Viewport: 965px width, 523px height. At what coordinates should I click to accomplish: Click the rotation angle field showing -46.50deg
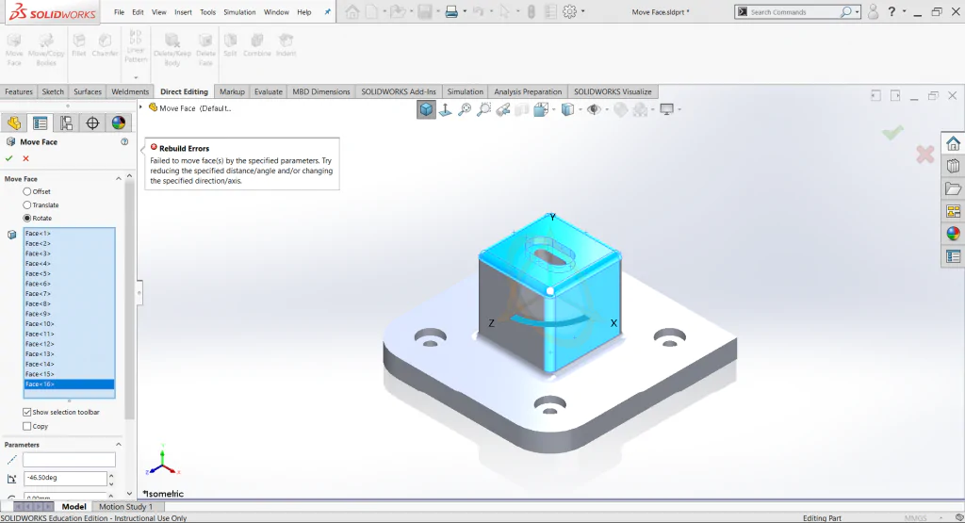pos(65,478)
